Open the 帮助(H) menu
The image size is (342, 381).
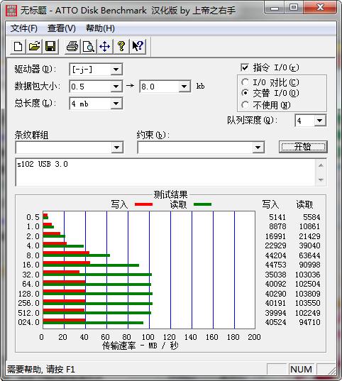point(100,28)
